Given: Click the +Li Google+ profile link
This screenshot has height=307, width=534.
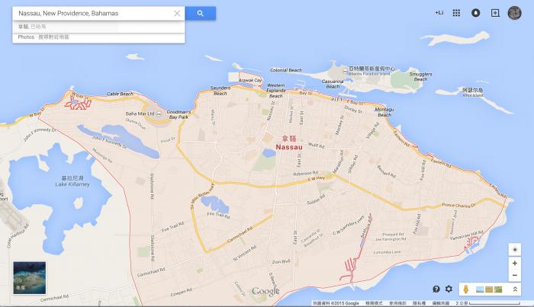Looking at the screenshot, I should point(439,13).
